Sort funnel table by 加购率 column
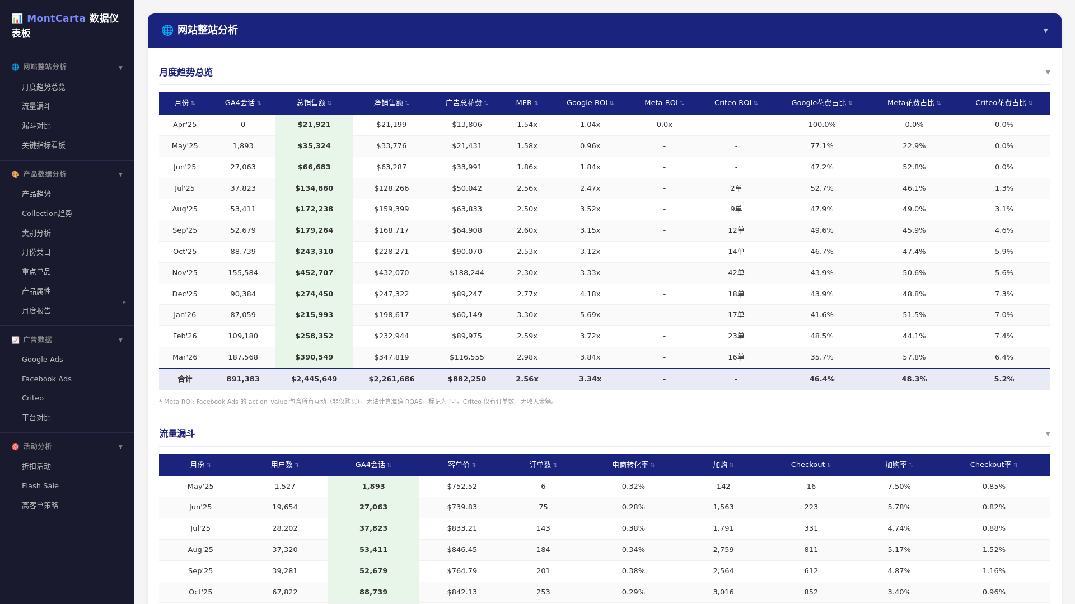The height and width of the screenshot is (604, 1075). [899, 465]
